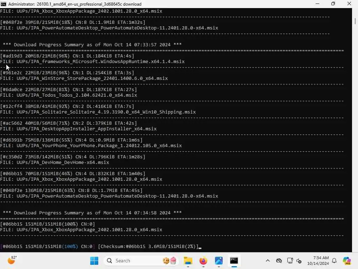This screenshot has height=269, width=358.
Task: Click the taskbar Search box
Action: (141, 261)
